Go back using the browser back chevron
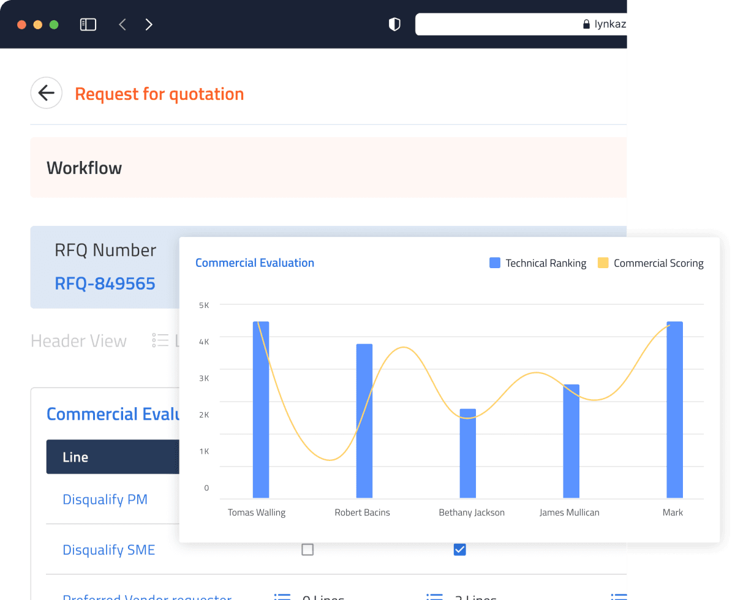735x600 pixels. pos(123,24)
